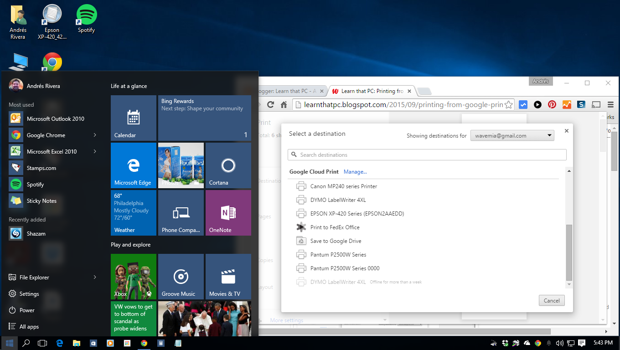This screenshot has height=350, width=620.
Task: Click the Cancel button in destination dialog
Action: (x=552, y=300)
